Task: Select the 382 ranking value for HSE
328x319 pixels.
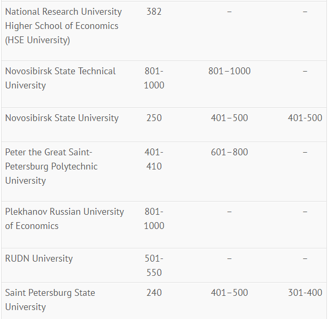Action: coord(154,12)
